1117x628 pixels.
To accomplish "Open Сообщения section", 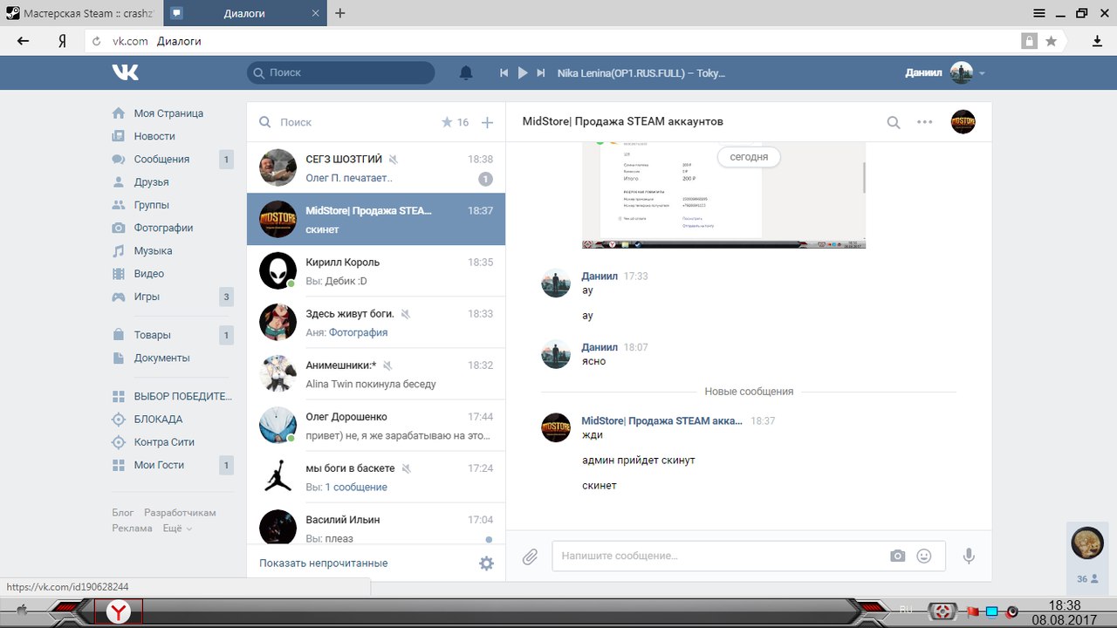I will click(161, 159).
